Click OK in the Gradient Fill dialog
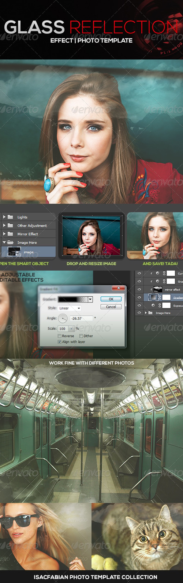 111,299
